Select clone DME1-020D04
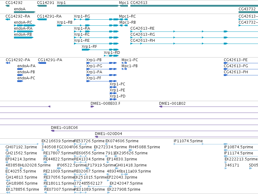258x194 pixels. (109, 134)
